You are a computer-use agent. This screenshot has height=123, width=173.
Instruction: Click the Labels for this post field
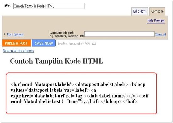pos(119,34)
